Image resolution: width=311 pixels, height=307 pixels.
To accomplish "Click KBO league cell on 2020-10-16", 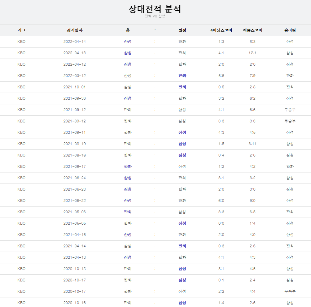I will (x=21, y=303).
